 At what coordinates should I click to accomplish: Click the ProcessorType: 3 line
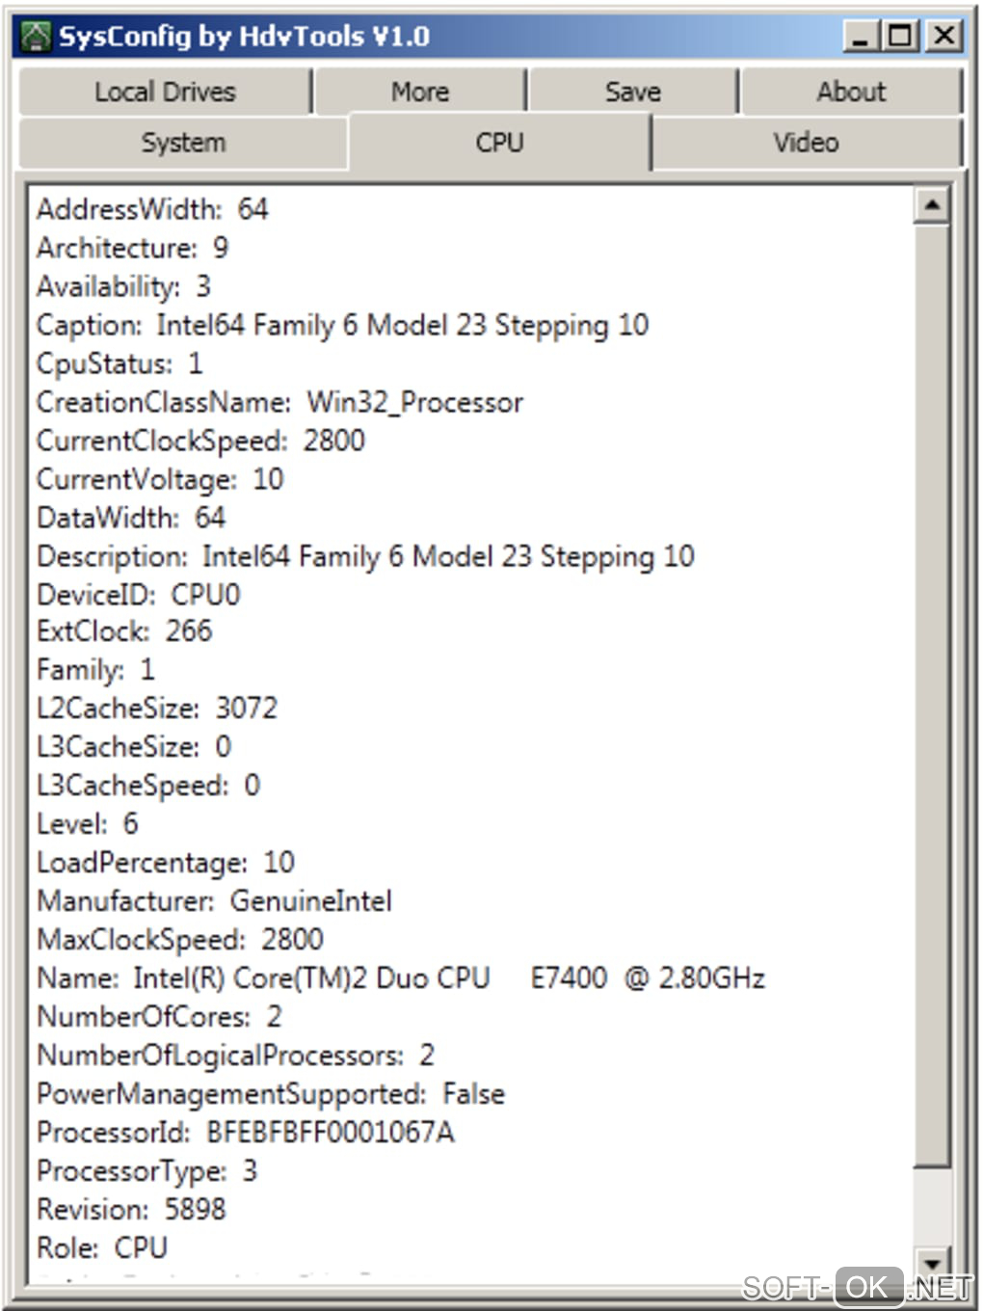[147, 1170]
